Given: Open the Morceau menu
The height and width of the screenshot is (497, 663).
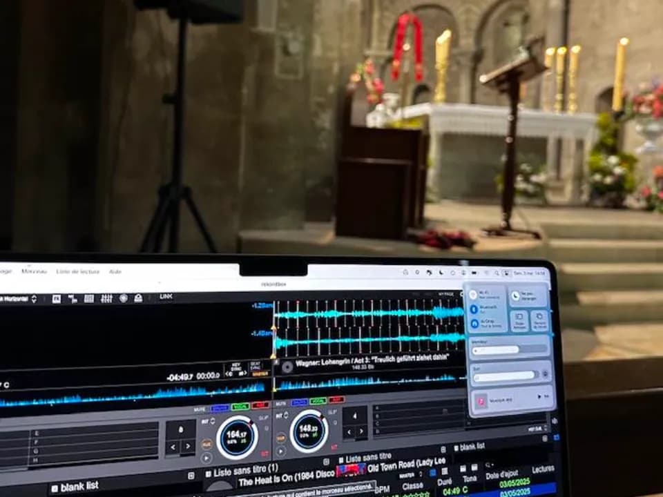Looking at the screenshot, I should coord(34,271).
